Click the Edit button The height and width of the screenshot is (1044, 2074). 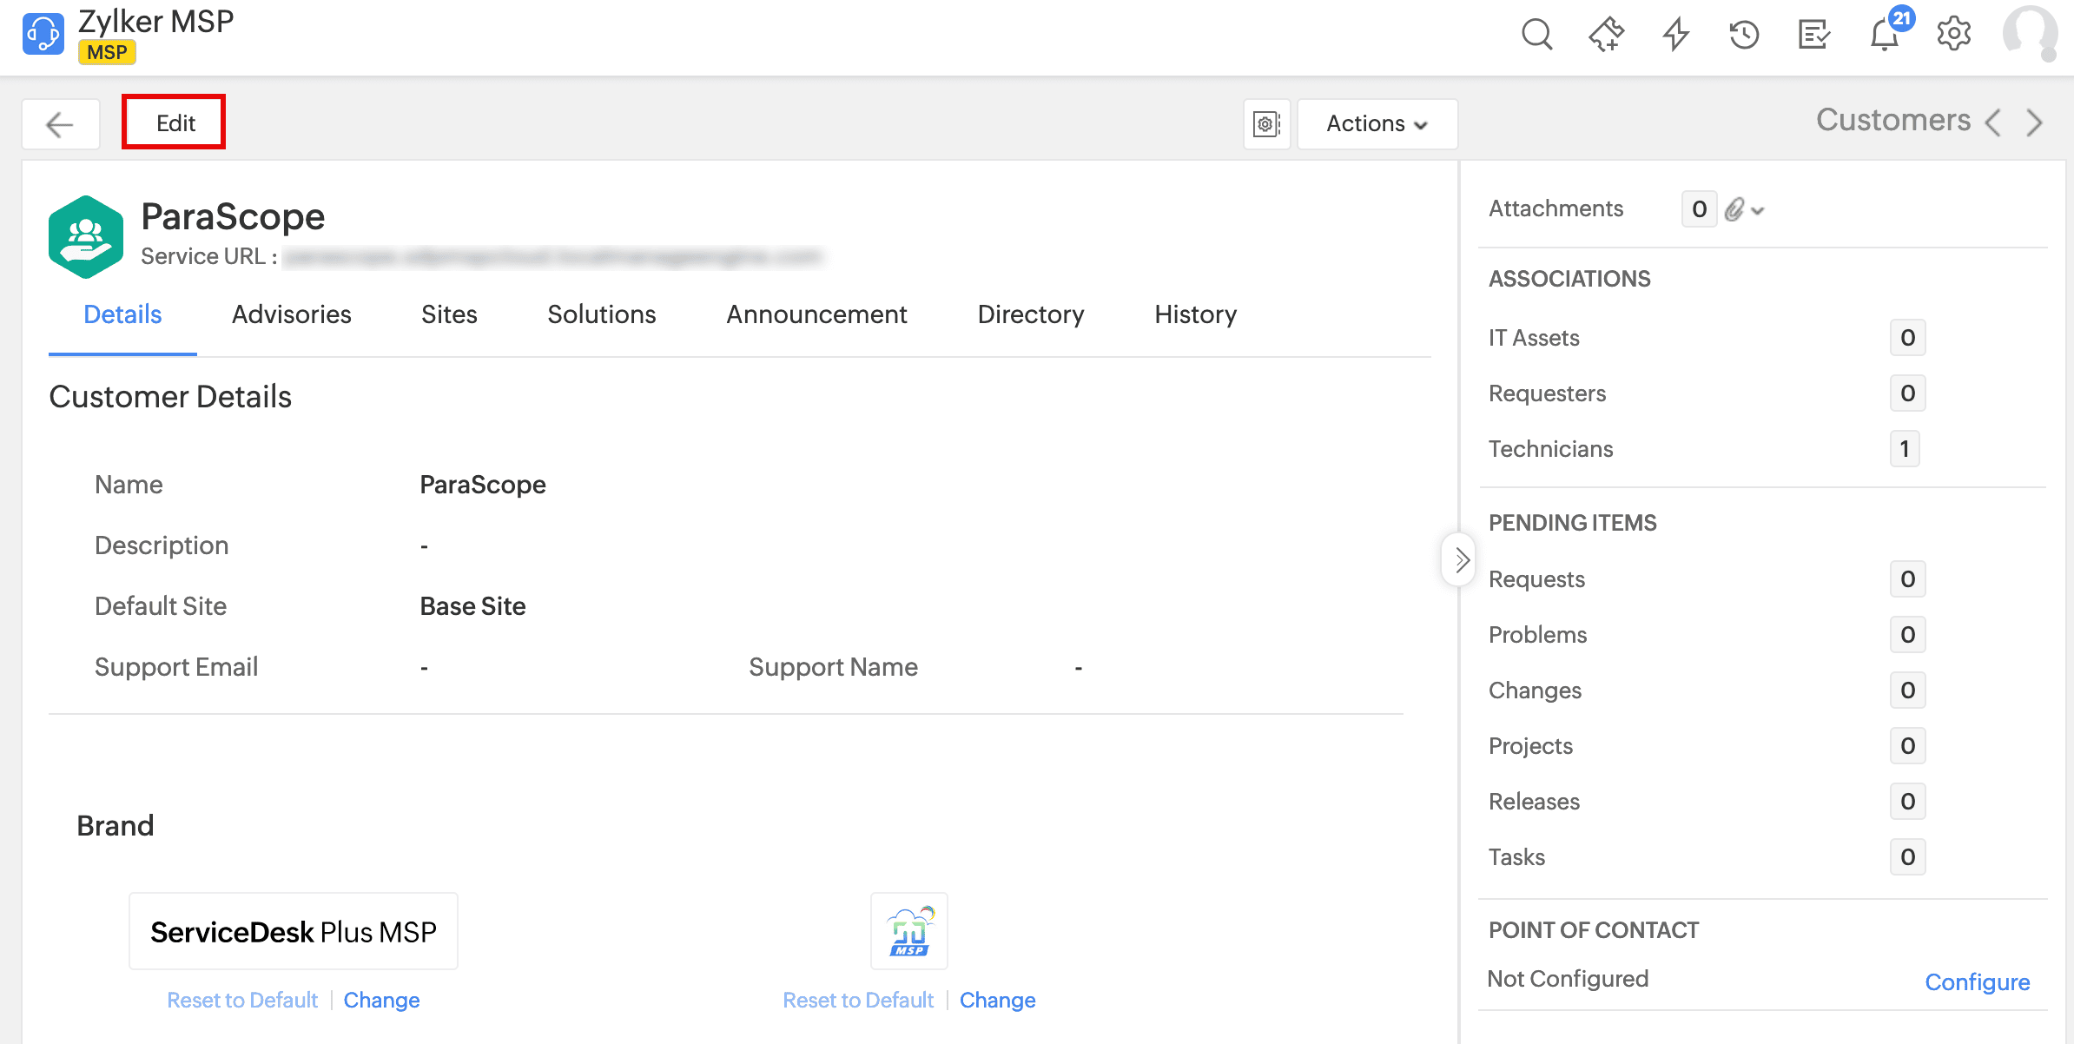click(x=175, y=122)
